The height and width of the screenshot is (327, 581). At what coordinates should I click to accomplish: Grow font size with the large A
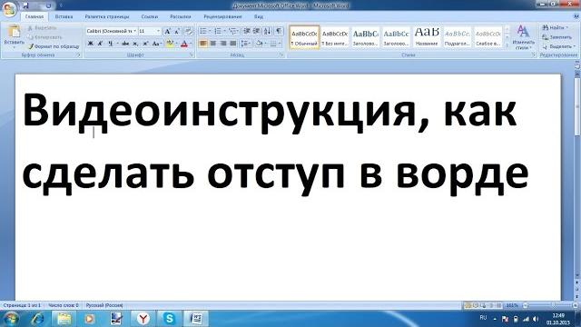(167, 31)
